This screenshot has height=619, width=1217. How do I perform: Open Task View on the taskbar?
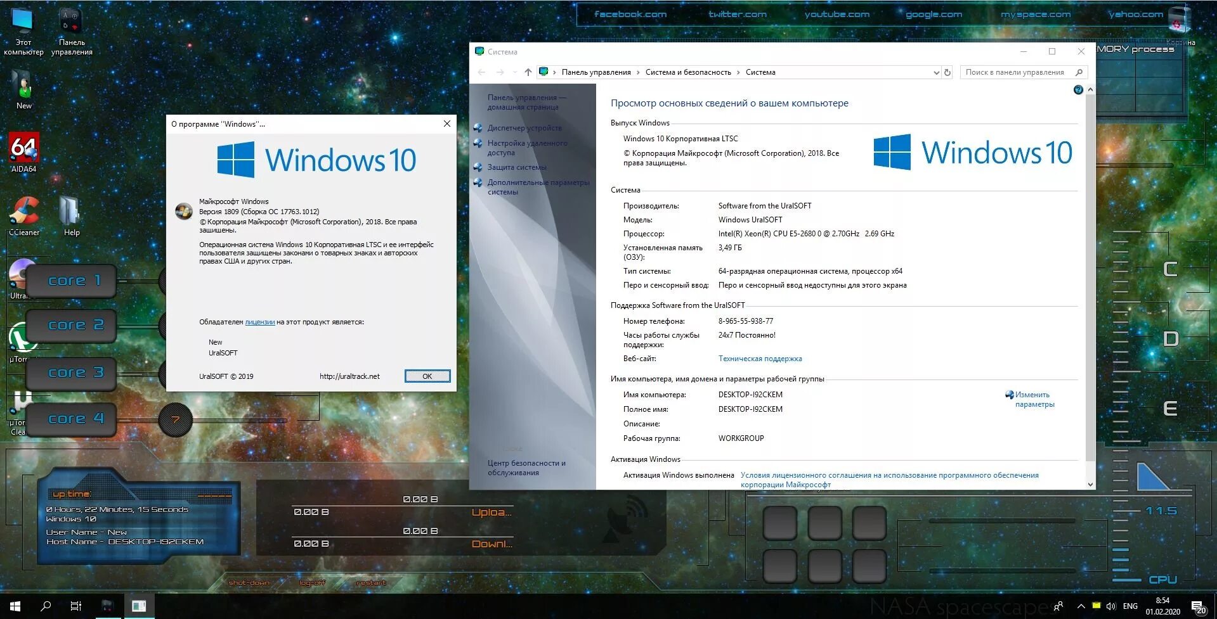click(x=76, y=606)
